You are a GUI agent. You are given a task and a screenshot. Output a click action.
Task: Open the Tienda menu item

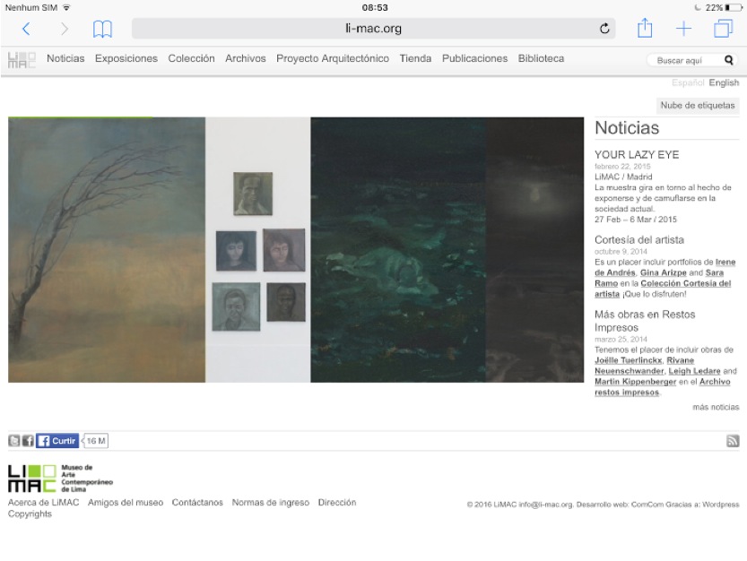(x=415, y=58)
